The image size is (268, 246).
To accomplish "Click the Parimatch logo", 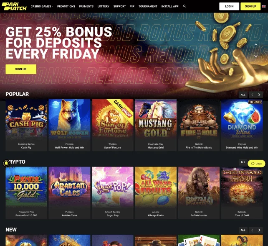I will pos(14,6).
